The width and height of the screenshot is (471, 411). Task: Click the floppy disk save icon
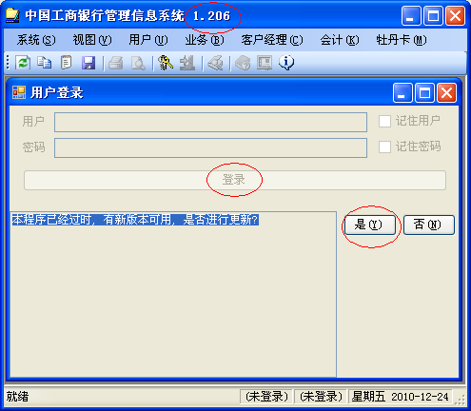[88, 63]
